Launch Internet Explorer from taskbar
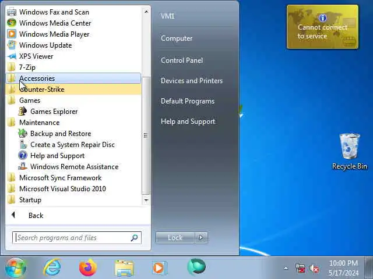 [x=52, y=267]
